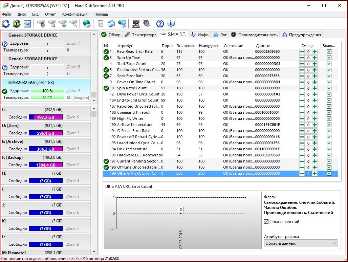
Task: Click the globe with disk toolbar icon
Action: click(x=87, y=23)
